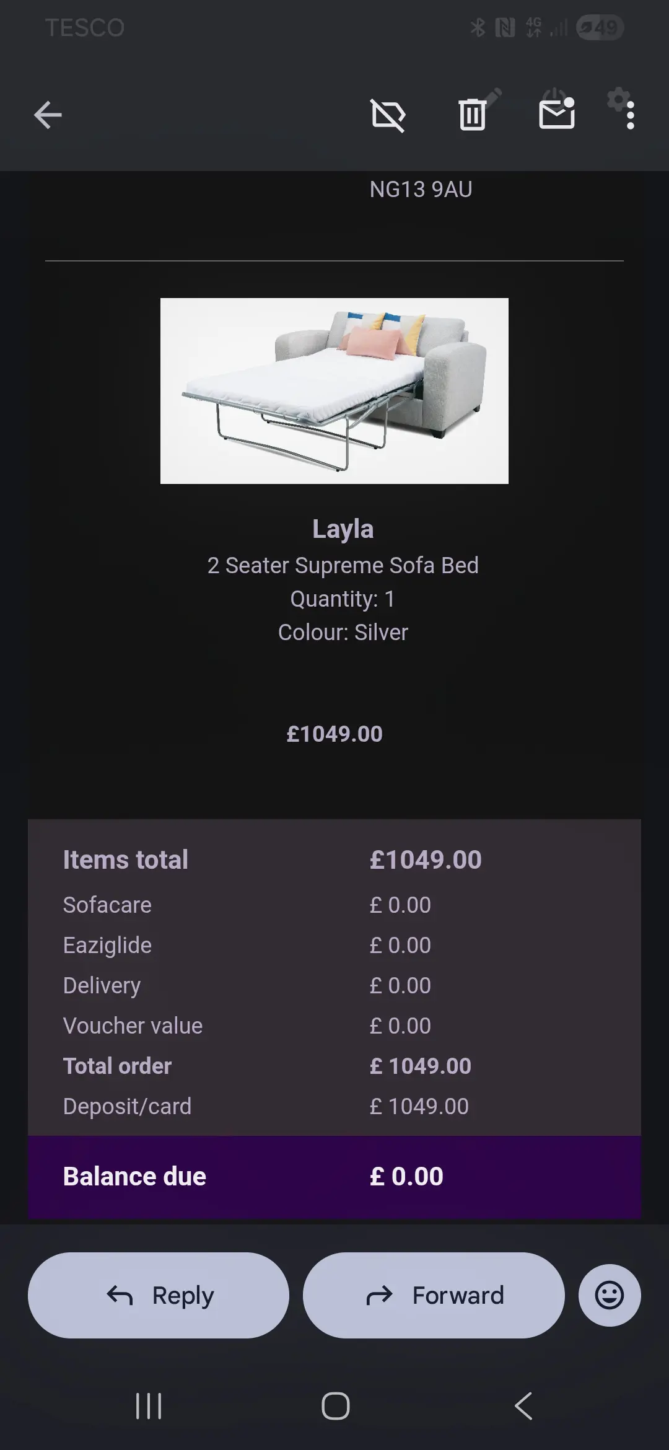This screenshot has width=669, height=1450.
Task: Delete this email with the trash icon
Action: coord(472,115)
